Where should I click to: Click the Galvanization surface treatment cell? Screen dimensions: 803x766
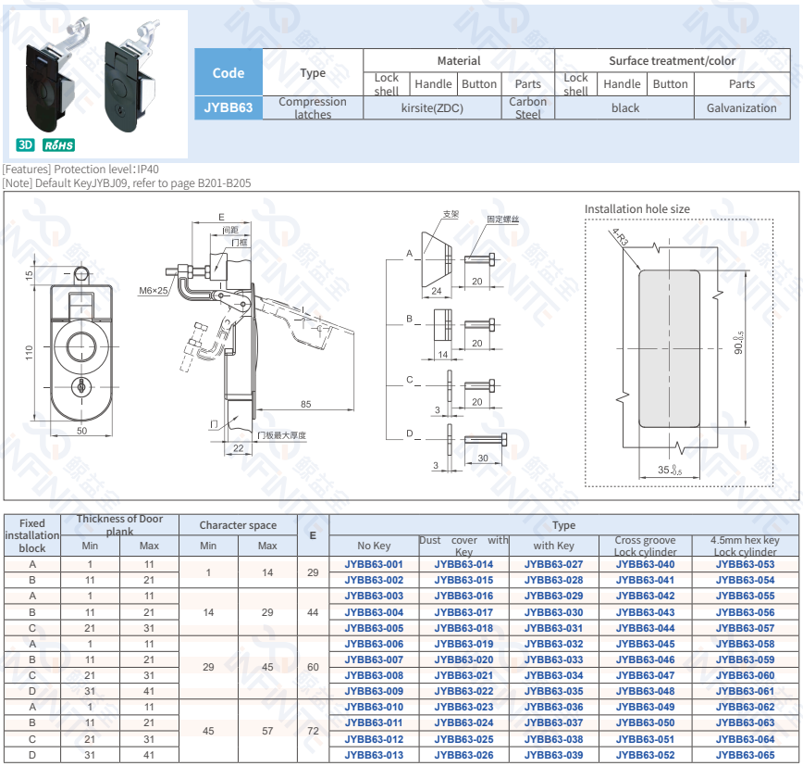coord(741,107)
